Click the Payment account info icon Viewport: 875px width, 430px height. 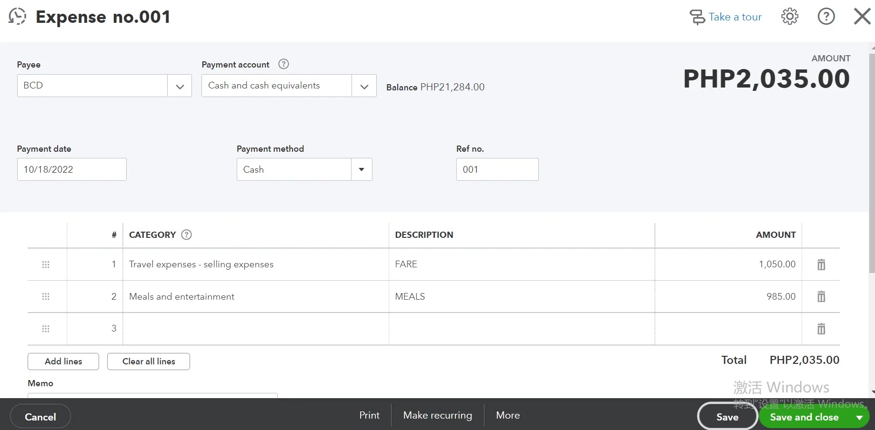click(x=283, y=64)
